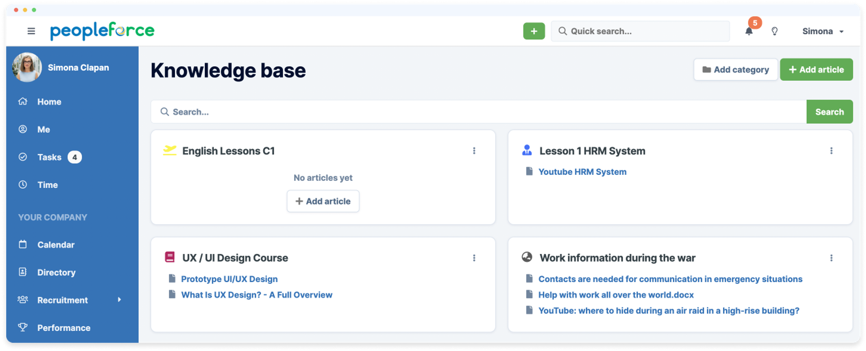The image size is (866, 351).
Task: Click the English Lessons C1 airplane icon
Action: pos(170,150)
